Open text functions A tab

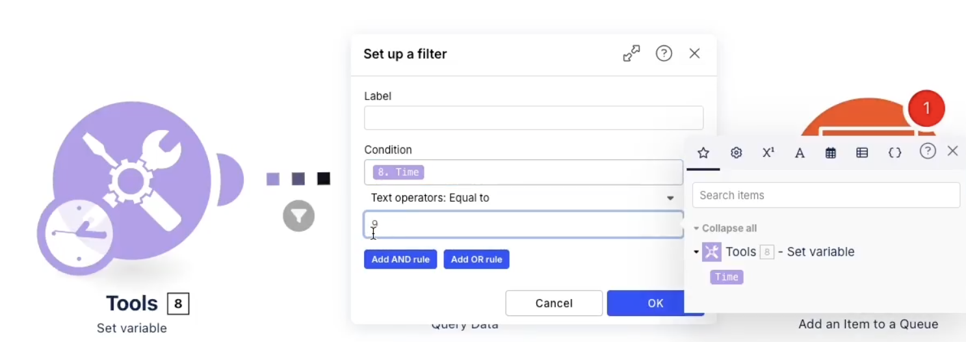pos(800,153)
